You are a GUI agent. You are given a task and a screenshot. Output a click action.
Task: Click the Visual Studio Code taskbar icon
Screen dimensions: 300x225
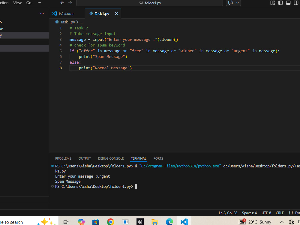coord(184,222)
